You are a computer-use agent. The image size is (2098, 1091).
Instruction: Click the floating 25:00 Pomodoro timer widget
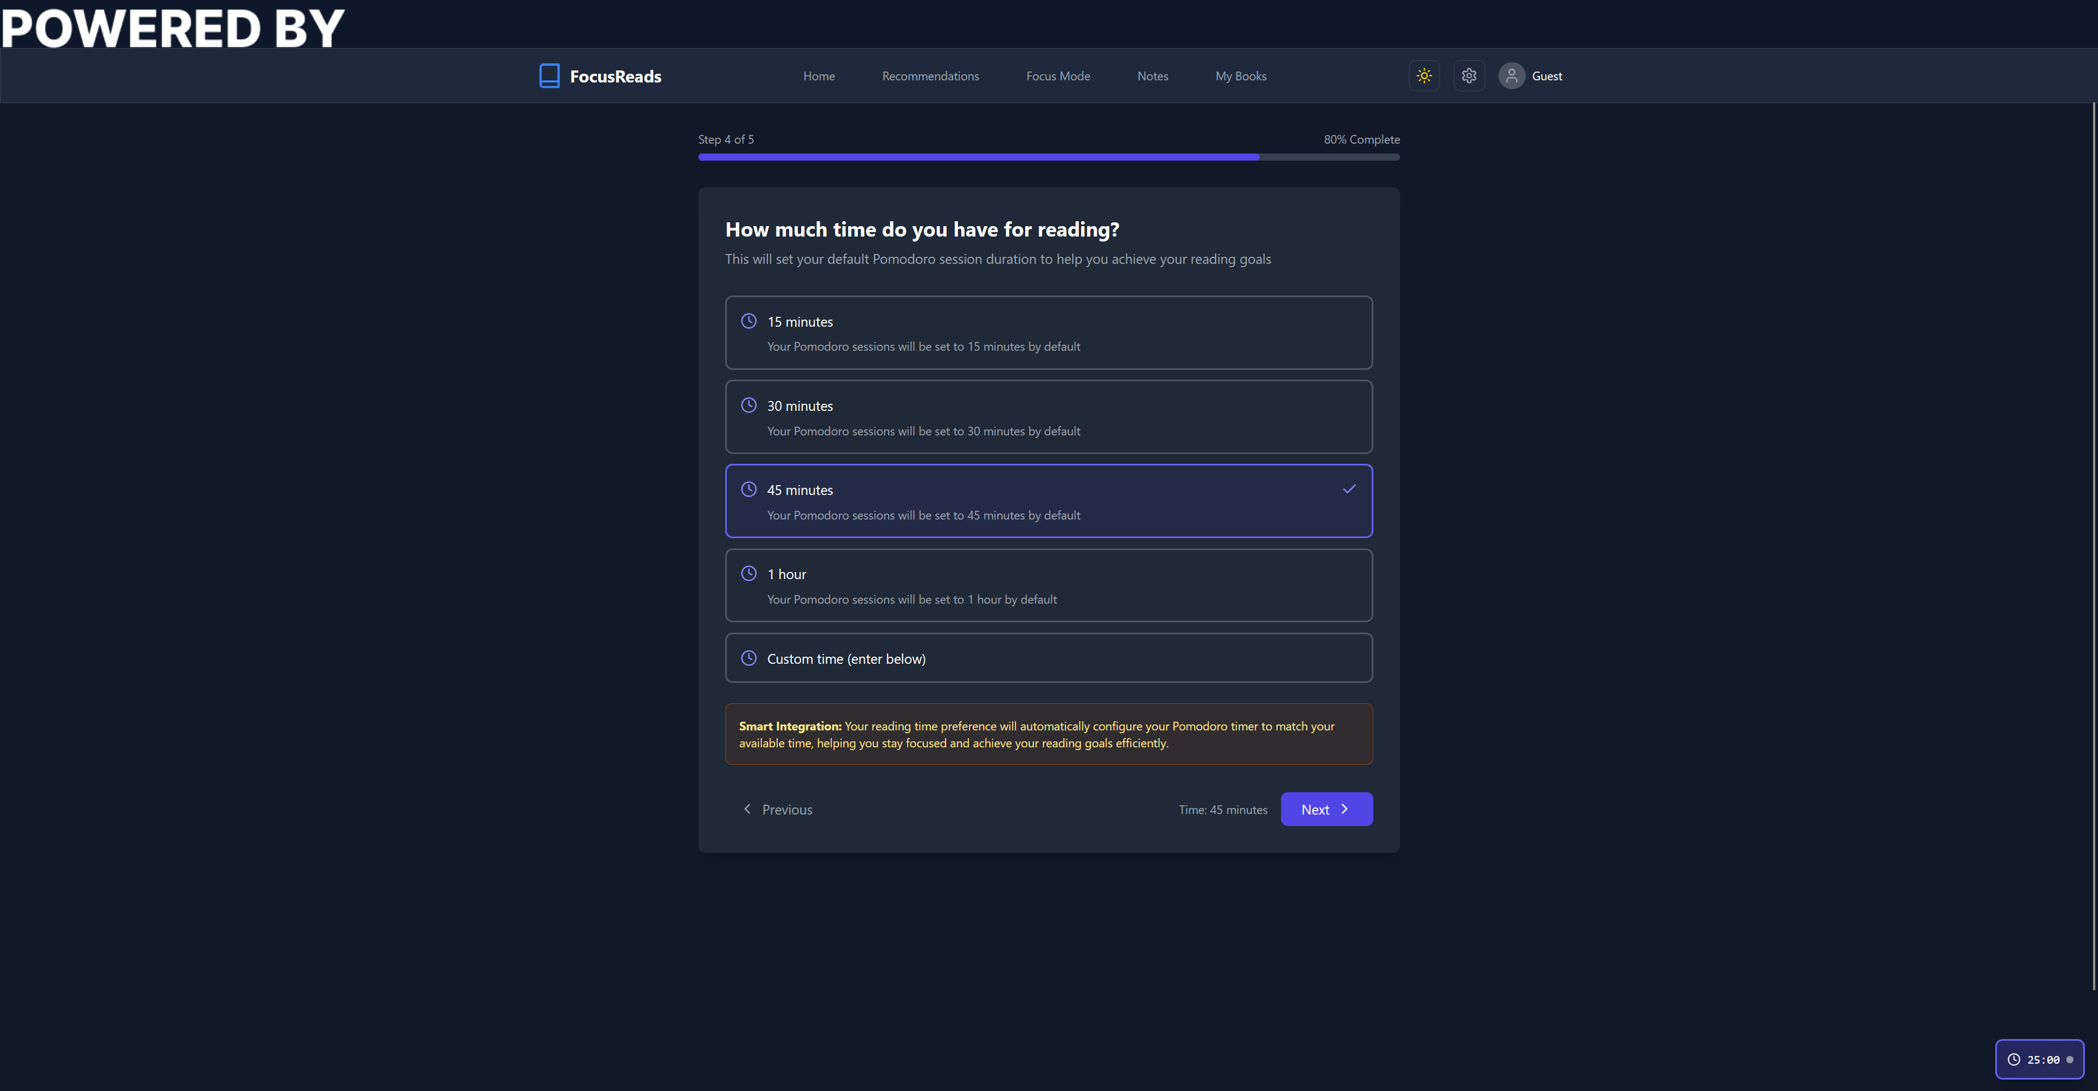[x=2038, y=1059]
